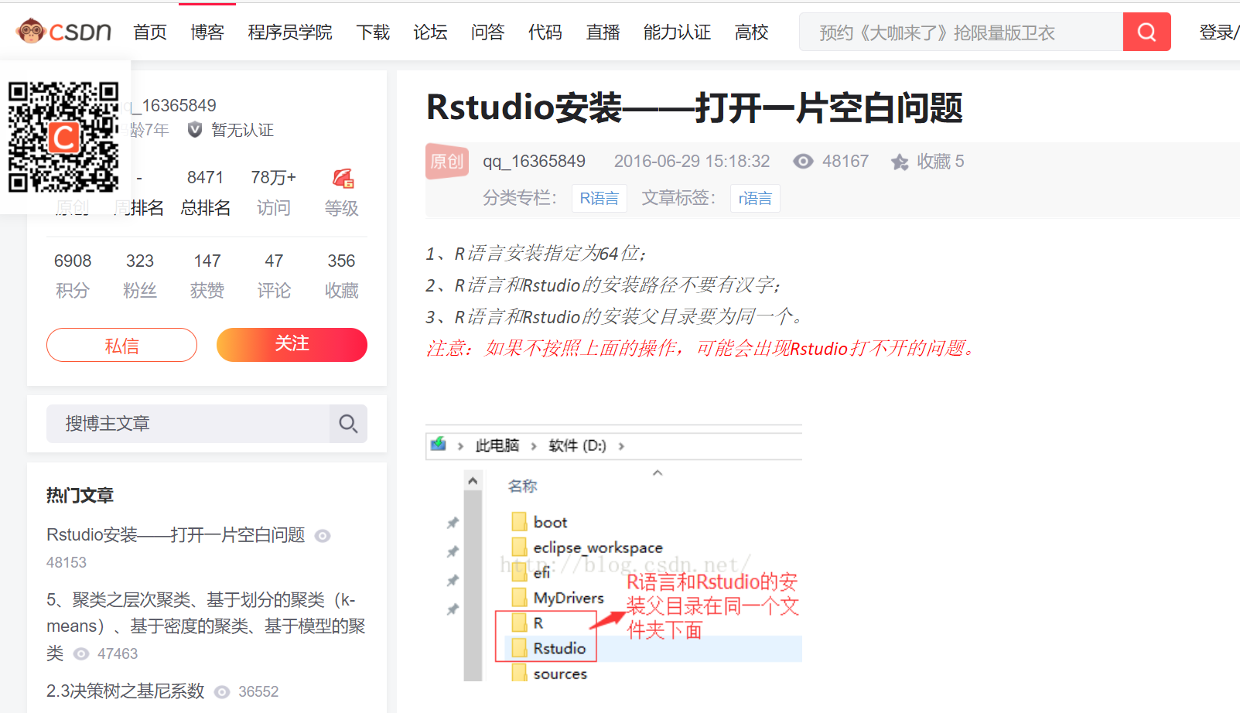The image size is (1240, 713).
Task: Click 此电脑 in the breadcrumb
Action: pyautogui.click(x=497, y=445)
